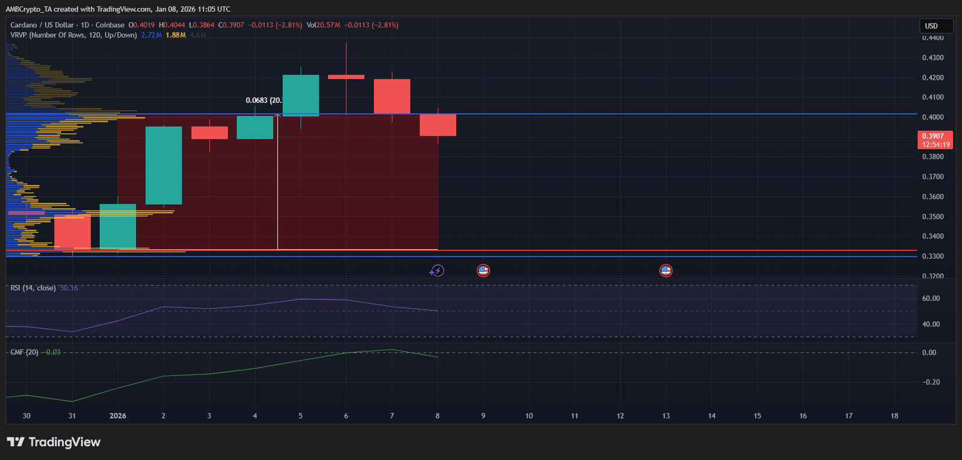Image resolution: width=962 pixels, height=460 pixels.
Task: Click the 0.0683 measurement label
Action: pos(263,100)
